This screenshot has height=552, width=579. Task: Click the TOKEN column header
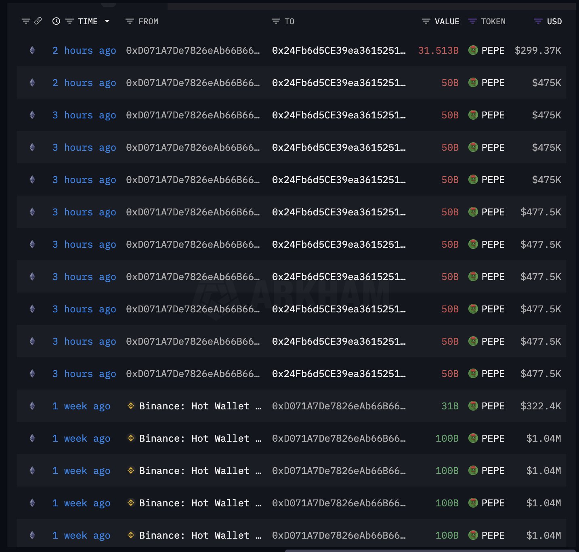click(x=493, y=21)
